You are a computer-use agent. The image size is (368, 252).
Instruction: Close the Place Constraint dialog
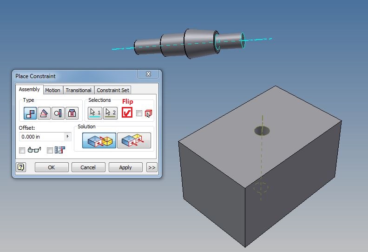(x=148, y=74)
